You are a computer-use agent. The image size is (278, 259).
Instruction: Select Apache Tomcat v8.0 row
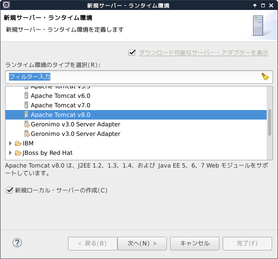[136, 115]
